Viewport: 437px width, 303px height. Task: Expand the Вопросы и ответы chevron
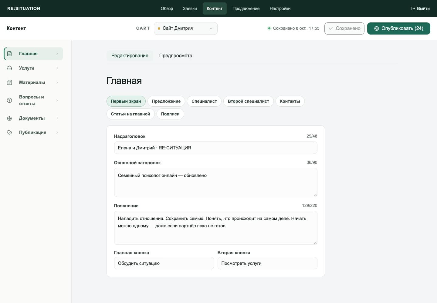57,100
